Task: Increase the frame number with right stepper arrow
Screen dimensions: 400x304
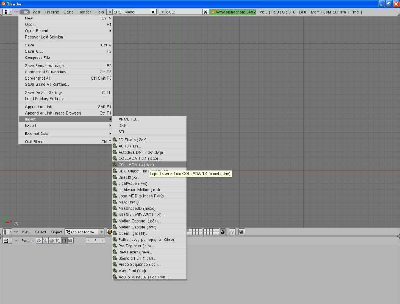Action: click(x=103, y=241)
